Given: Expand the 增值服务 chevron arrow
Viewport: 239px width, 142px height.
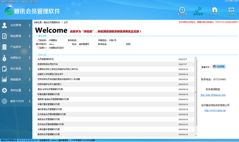Looking at the screenshot, I should click(30, 79).
